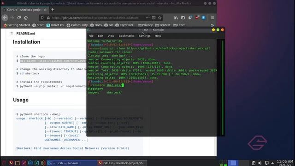Show hidden tray icons arrow
The width and height of the screenshot is (295, 166).
(272, 163)
